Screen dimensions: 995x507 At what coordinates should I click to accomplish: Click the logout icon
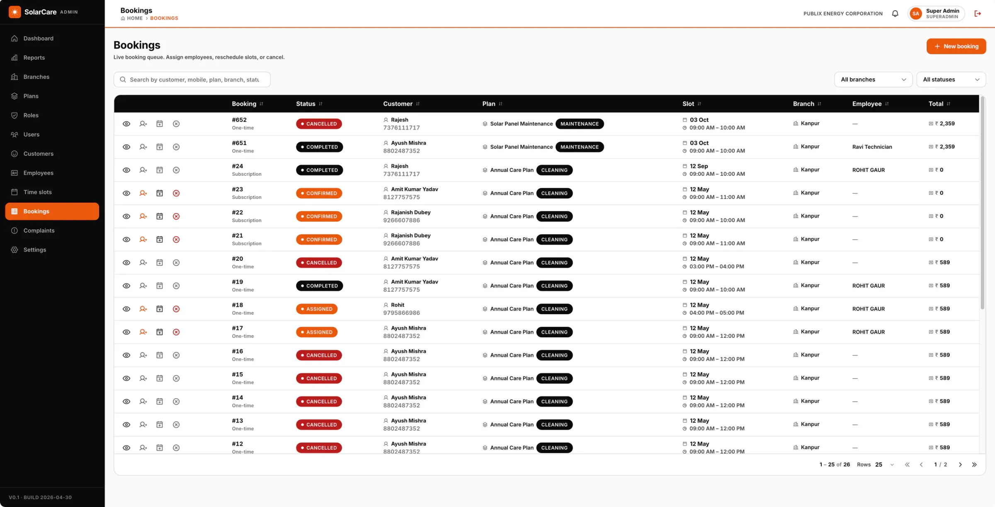pos(978,14)
